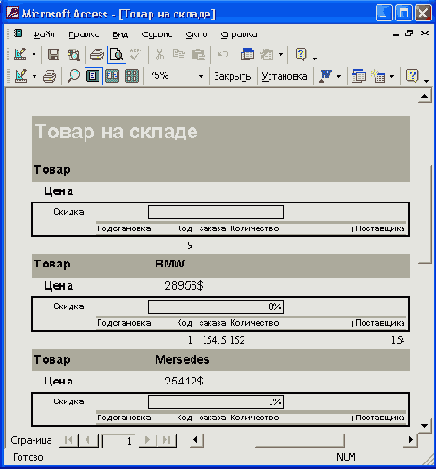Viewport: 436px width, 469px height.
Task: Jump to last page navigation button
Action: [x=166, y=440]
